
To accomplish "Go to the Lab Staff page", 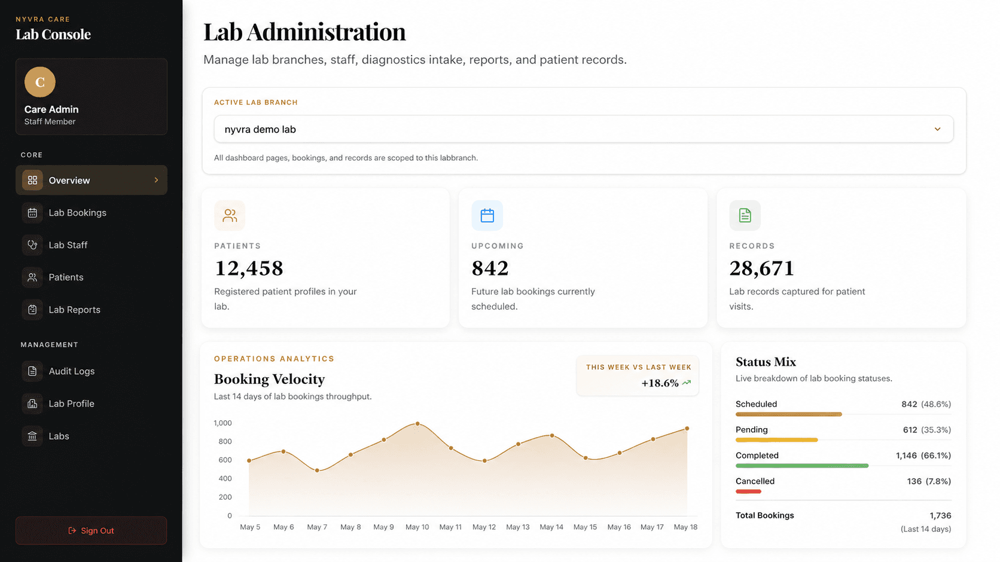I will [x=92, y=245].
